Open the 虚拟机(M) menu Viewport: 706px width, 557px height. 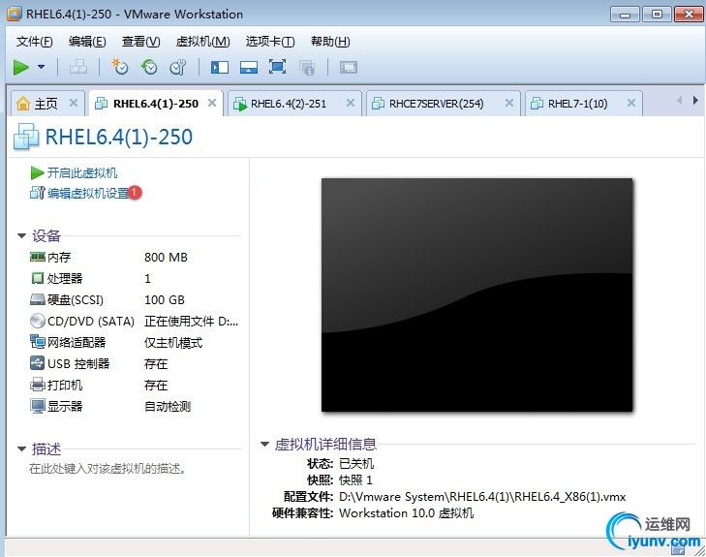click(203, 42)
